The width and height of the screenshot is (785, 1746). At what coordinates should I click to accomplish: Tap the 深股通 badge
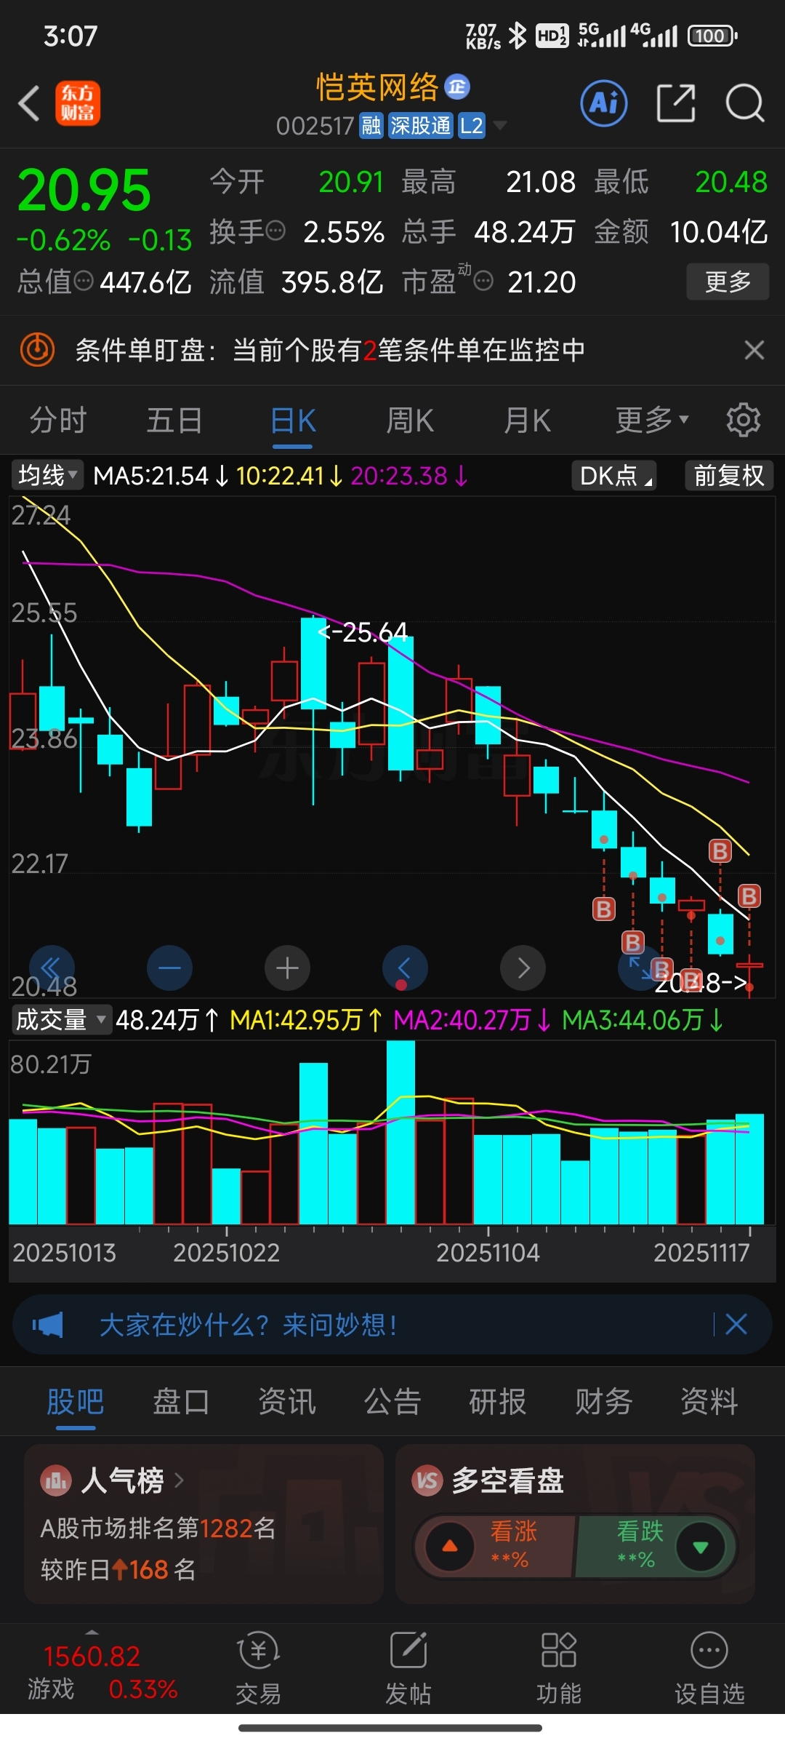click(x=421, y=126)
